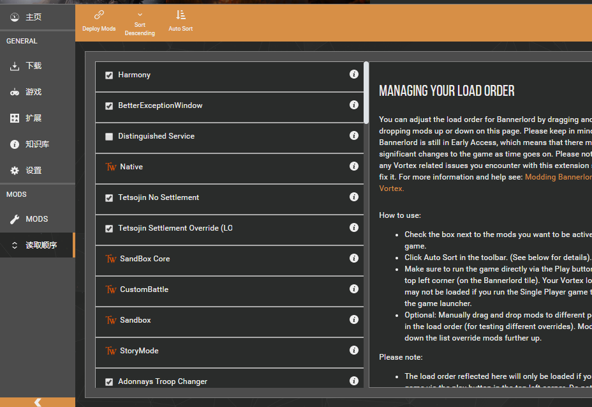
Task: Select the 读取顺序 load order page
Action: point(38,245)
